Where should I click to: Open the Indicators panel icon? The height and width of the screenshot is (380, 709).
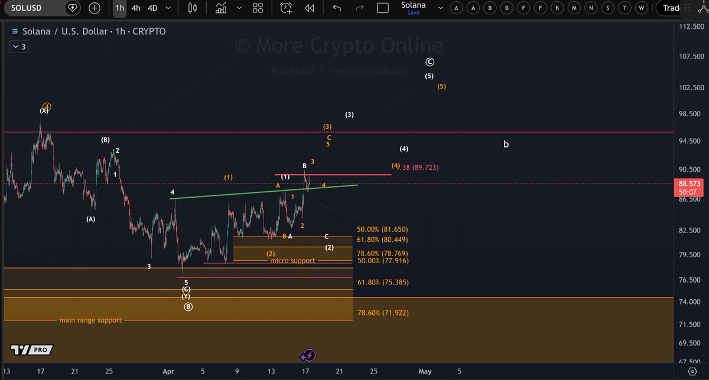[221, 8]
